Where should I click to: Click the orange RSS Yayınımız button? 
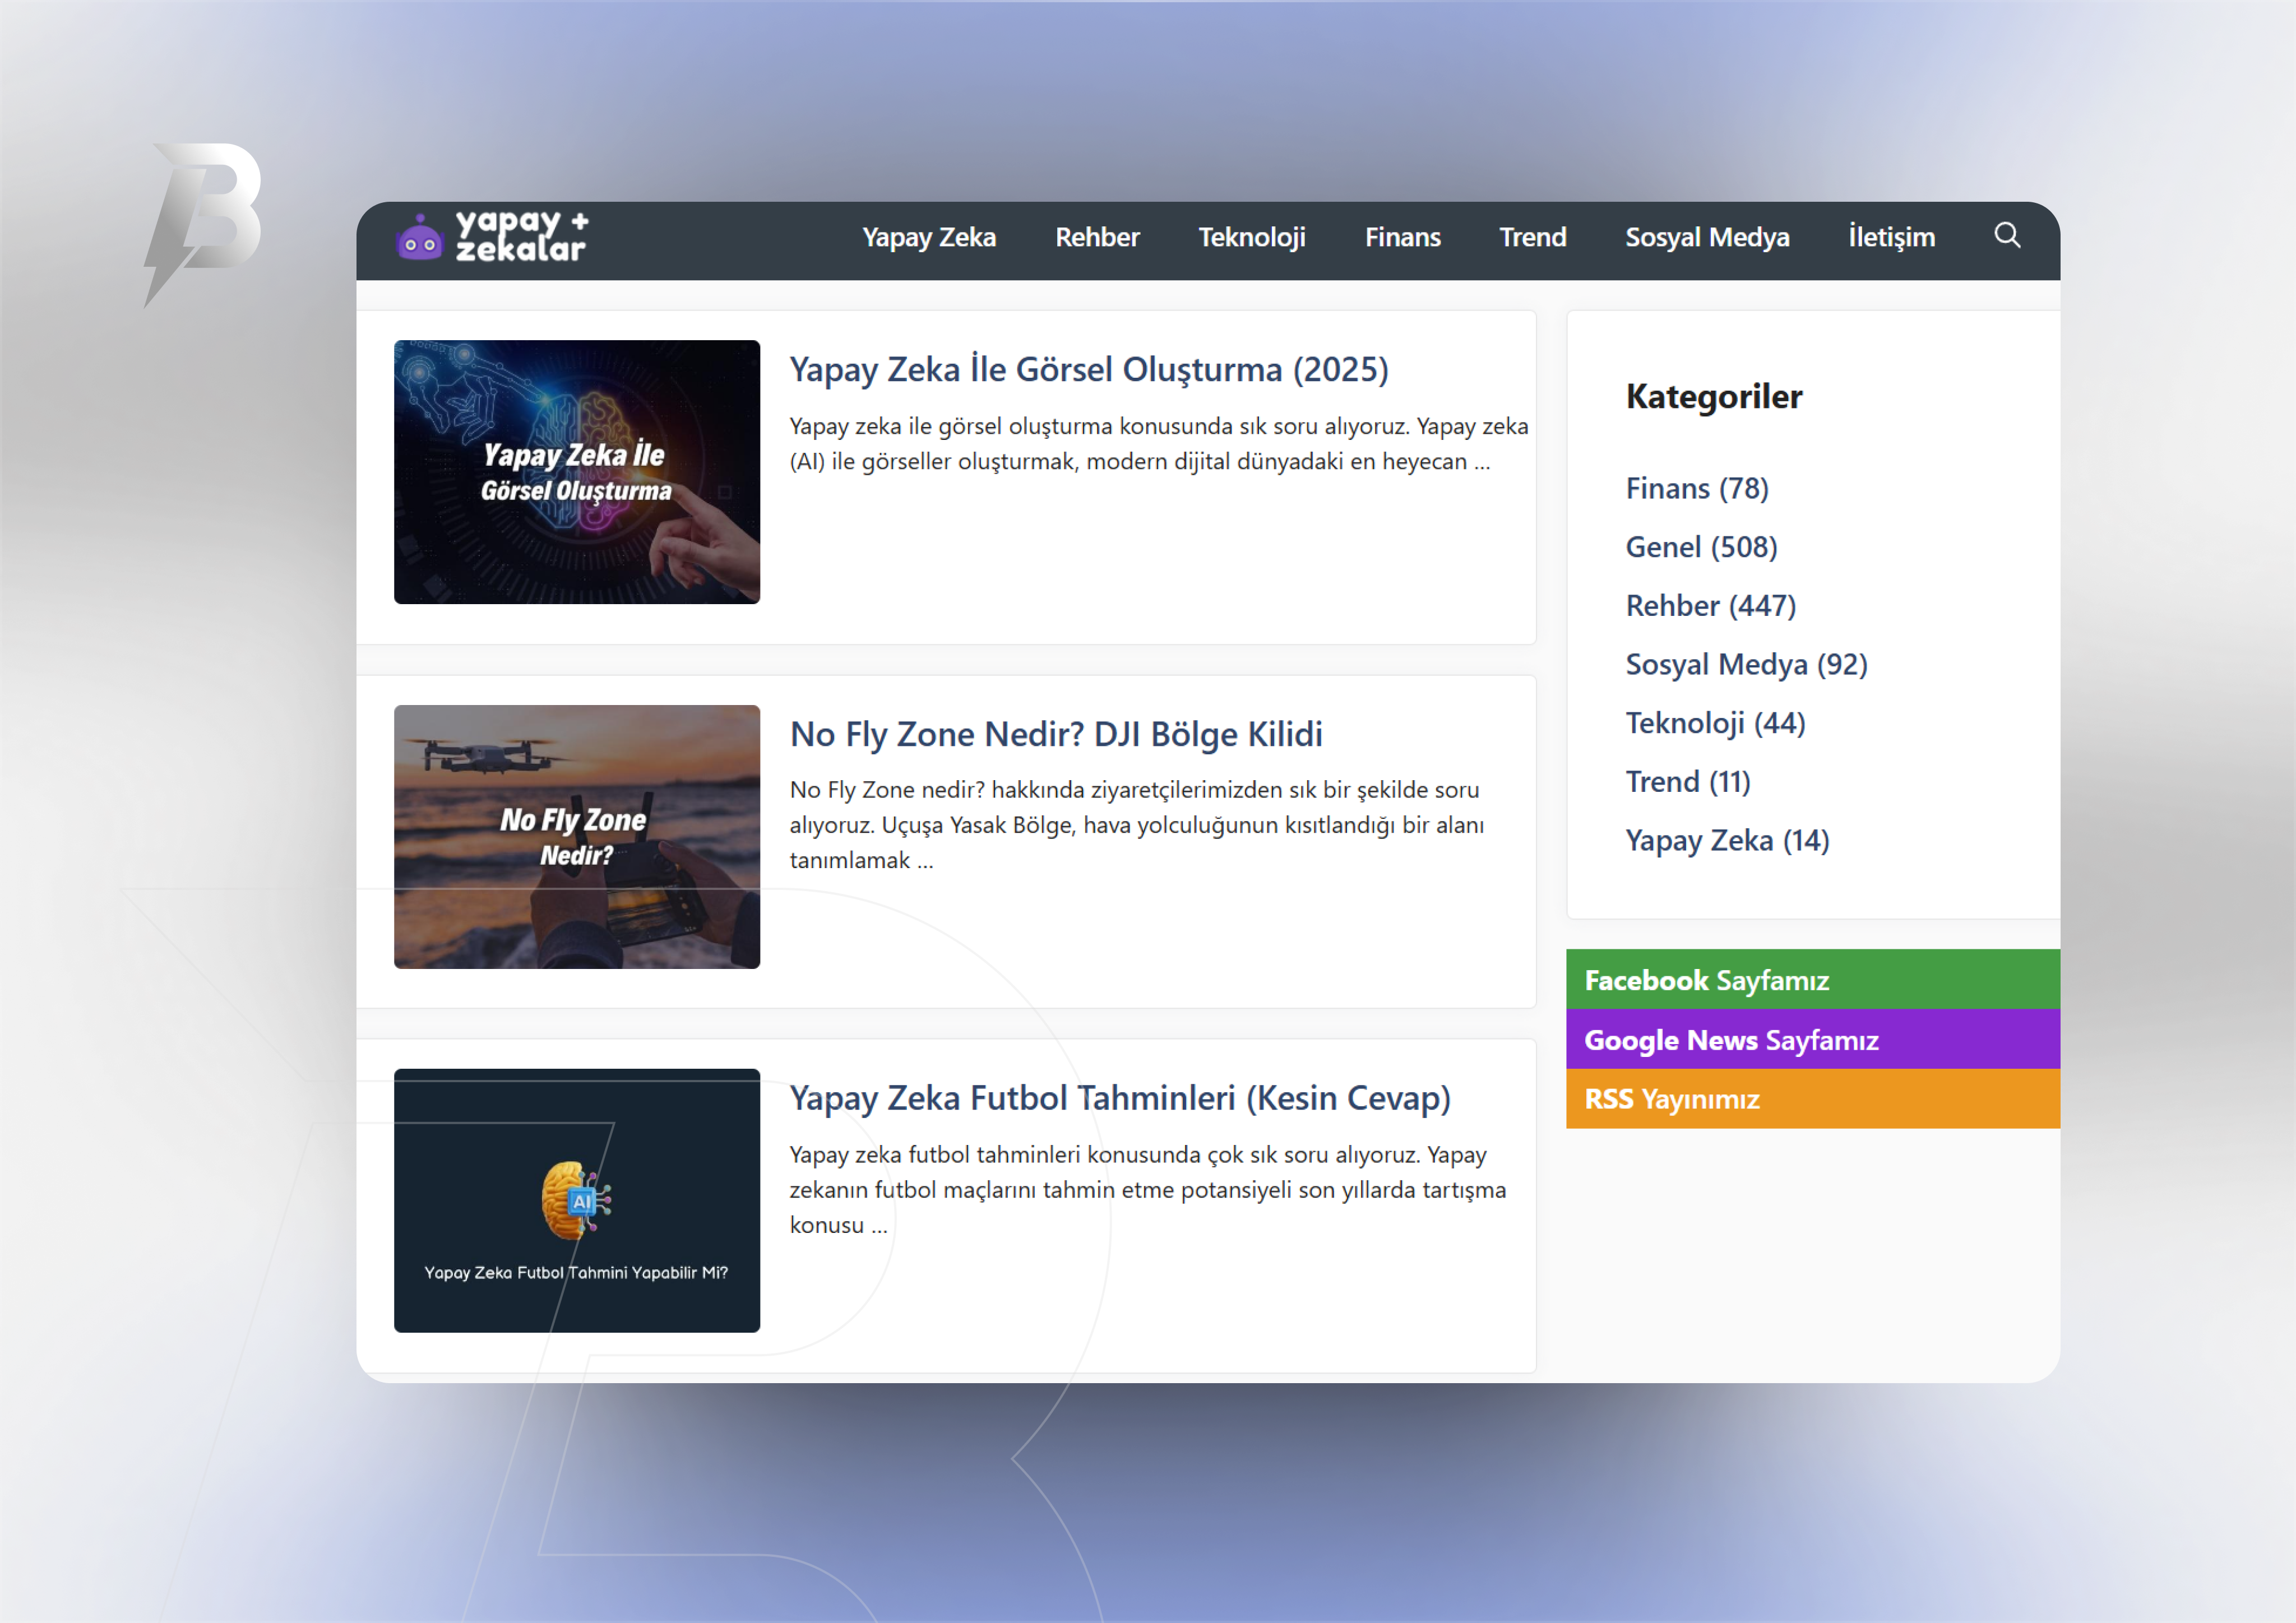click(1811, 1099)
